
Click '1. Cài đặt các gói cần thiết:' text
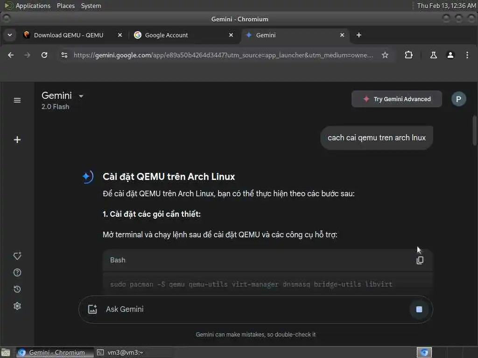pos(152,214)
